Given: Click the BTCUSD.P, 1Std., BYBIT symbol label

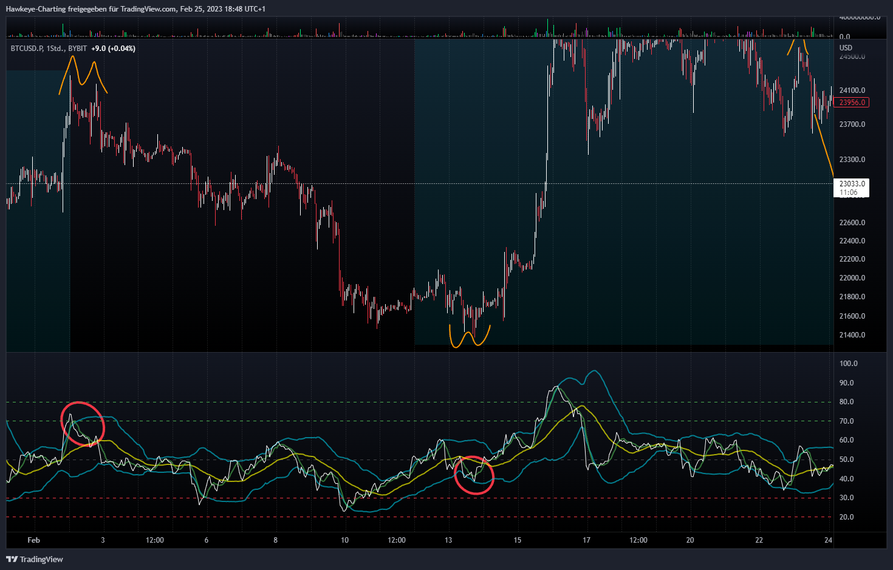Looking at the screenshot, I should pyautogui.click(x=49, y=49).
